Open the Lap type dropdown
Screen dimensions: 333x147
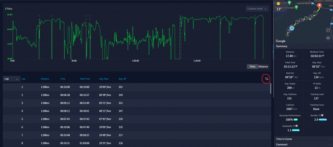(x=12, y=79)
